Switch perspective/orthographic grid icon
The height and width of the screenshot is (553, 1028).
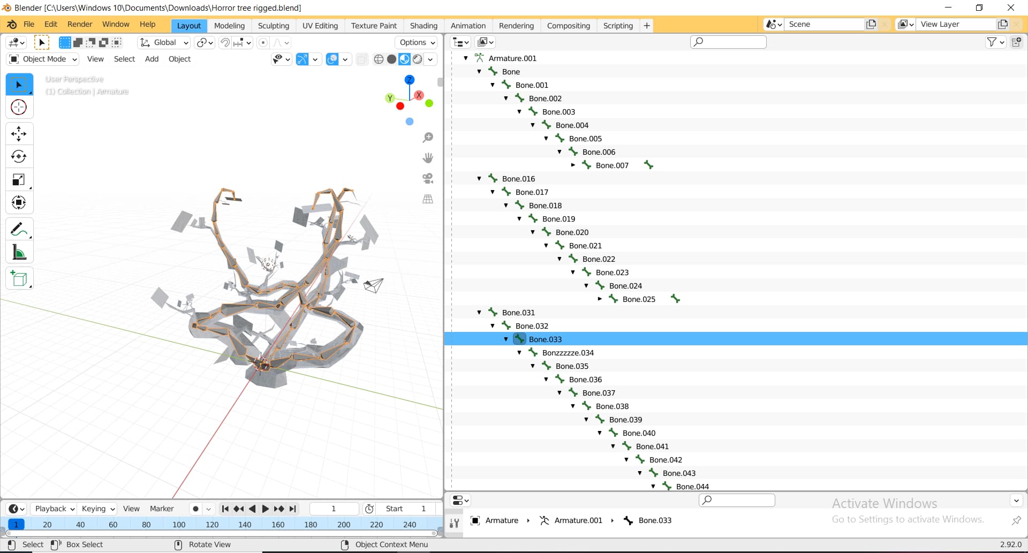click(428, 199)
